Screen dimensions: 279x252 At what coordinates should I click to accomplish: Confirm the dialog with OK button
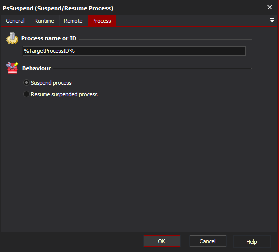(162, 241)
